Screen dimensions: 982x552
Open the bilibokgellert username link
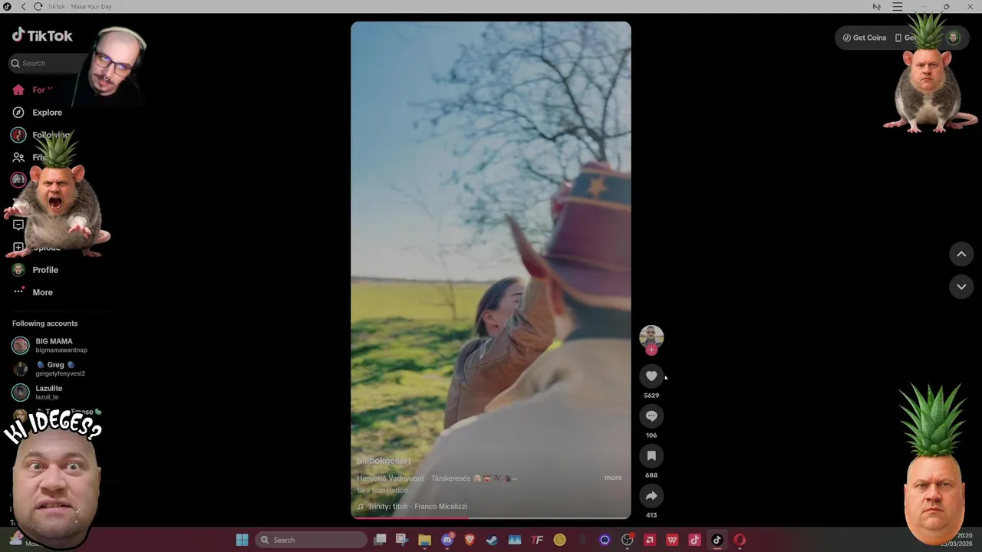(384, 461)
